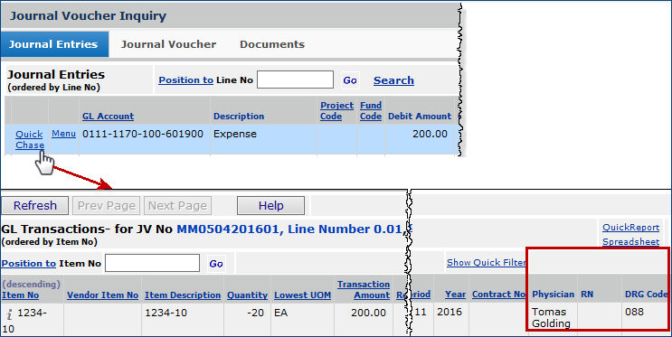Open the Search link
The image size is (672, 337).
pos(393,80)
